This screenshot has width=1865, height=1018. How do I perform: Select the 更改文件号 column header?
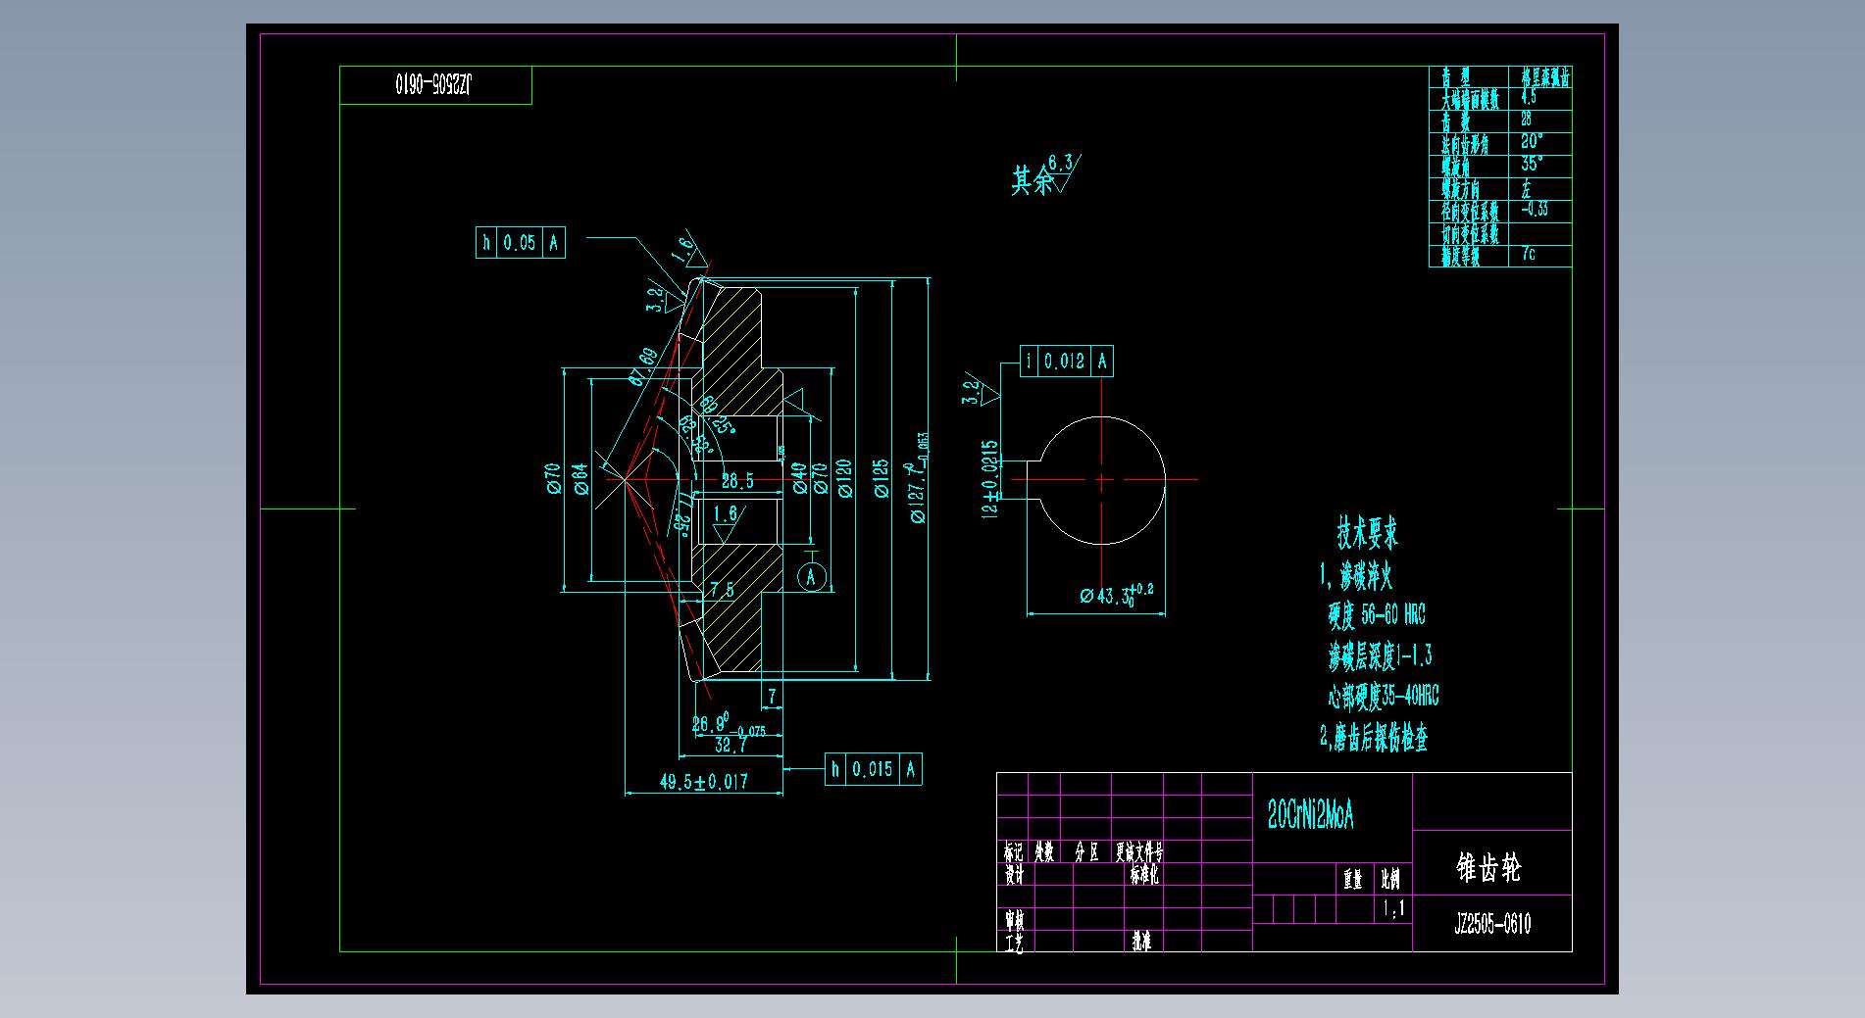1139,852
